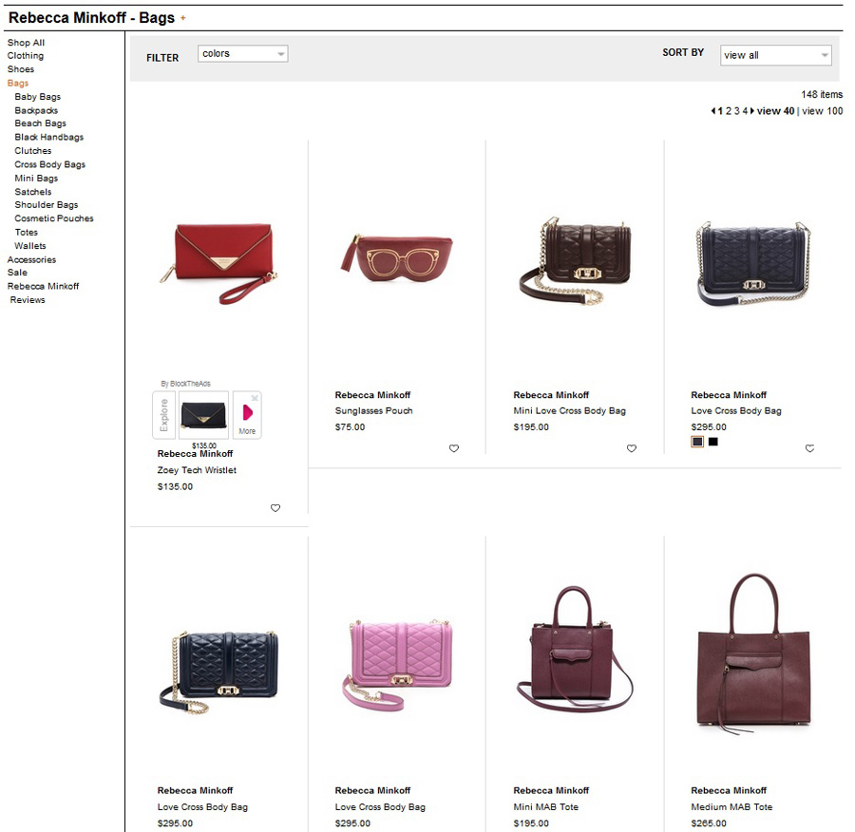
Task: Open the Mini MAB Tote product image
Action: [575, 651]
